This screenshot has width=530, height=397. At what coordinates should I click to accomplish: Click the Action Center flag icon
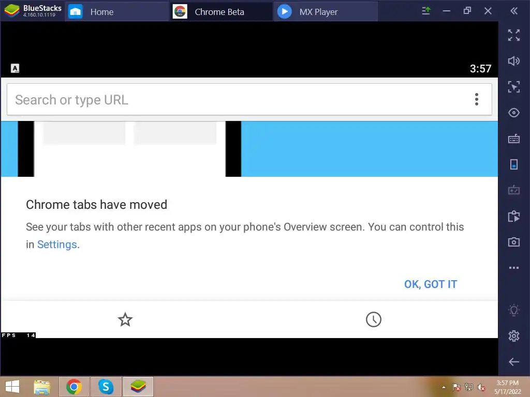tap(457, 387)
